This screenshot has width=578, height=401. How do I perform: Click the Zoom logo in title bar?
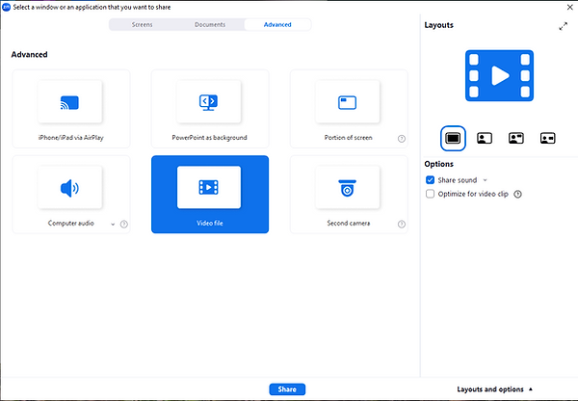point(7,7)
